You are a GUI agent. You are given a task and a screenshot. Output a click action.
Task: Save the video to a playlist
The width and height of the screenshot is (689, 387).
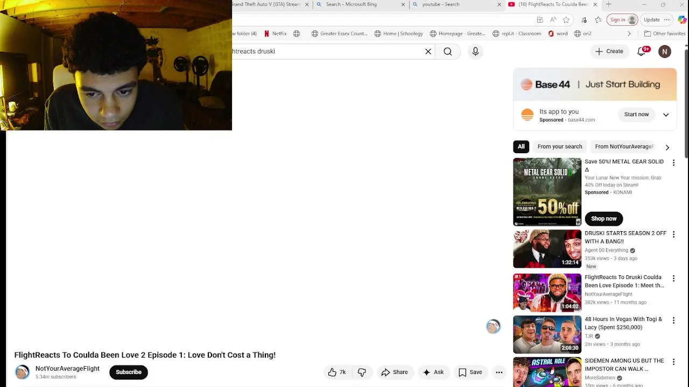(470, 372)
